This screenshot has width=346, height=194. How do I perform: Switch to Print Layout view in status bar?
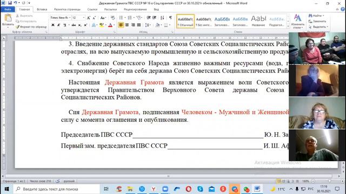279,181
